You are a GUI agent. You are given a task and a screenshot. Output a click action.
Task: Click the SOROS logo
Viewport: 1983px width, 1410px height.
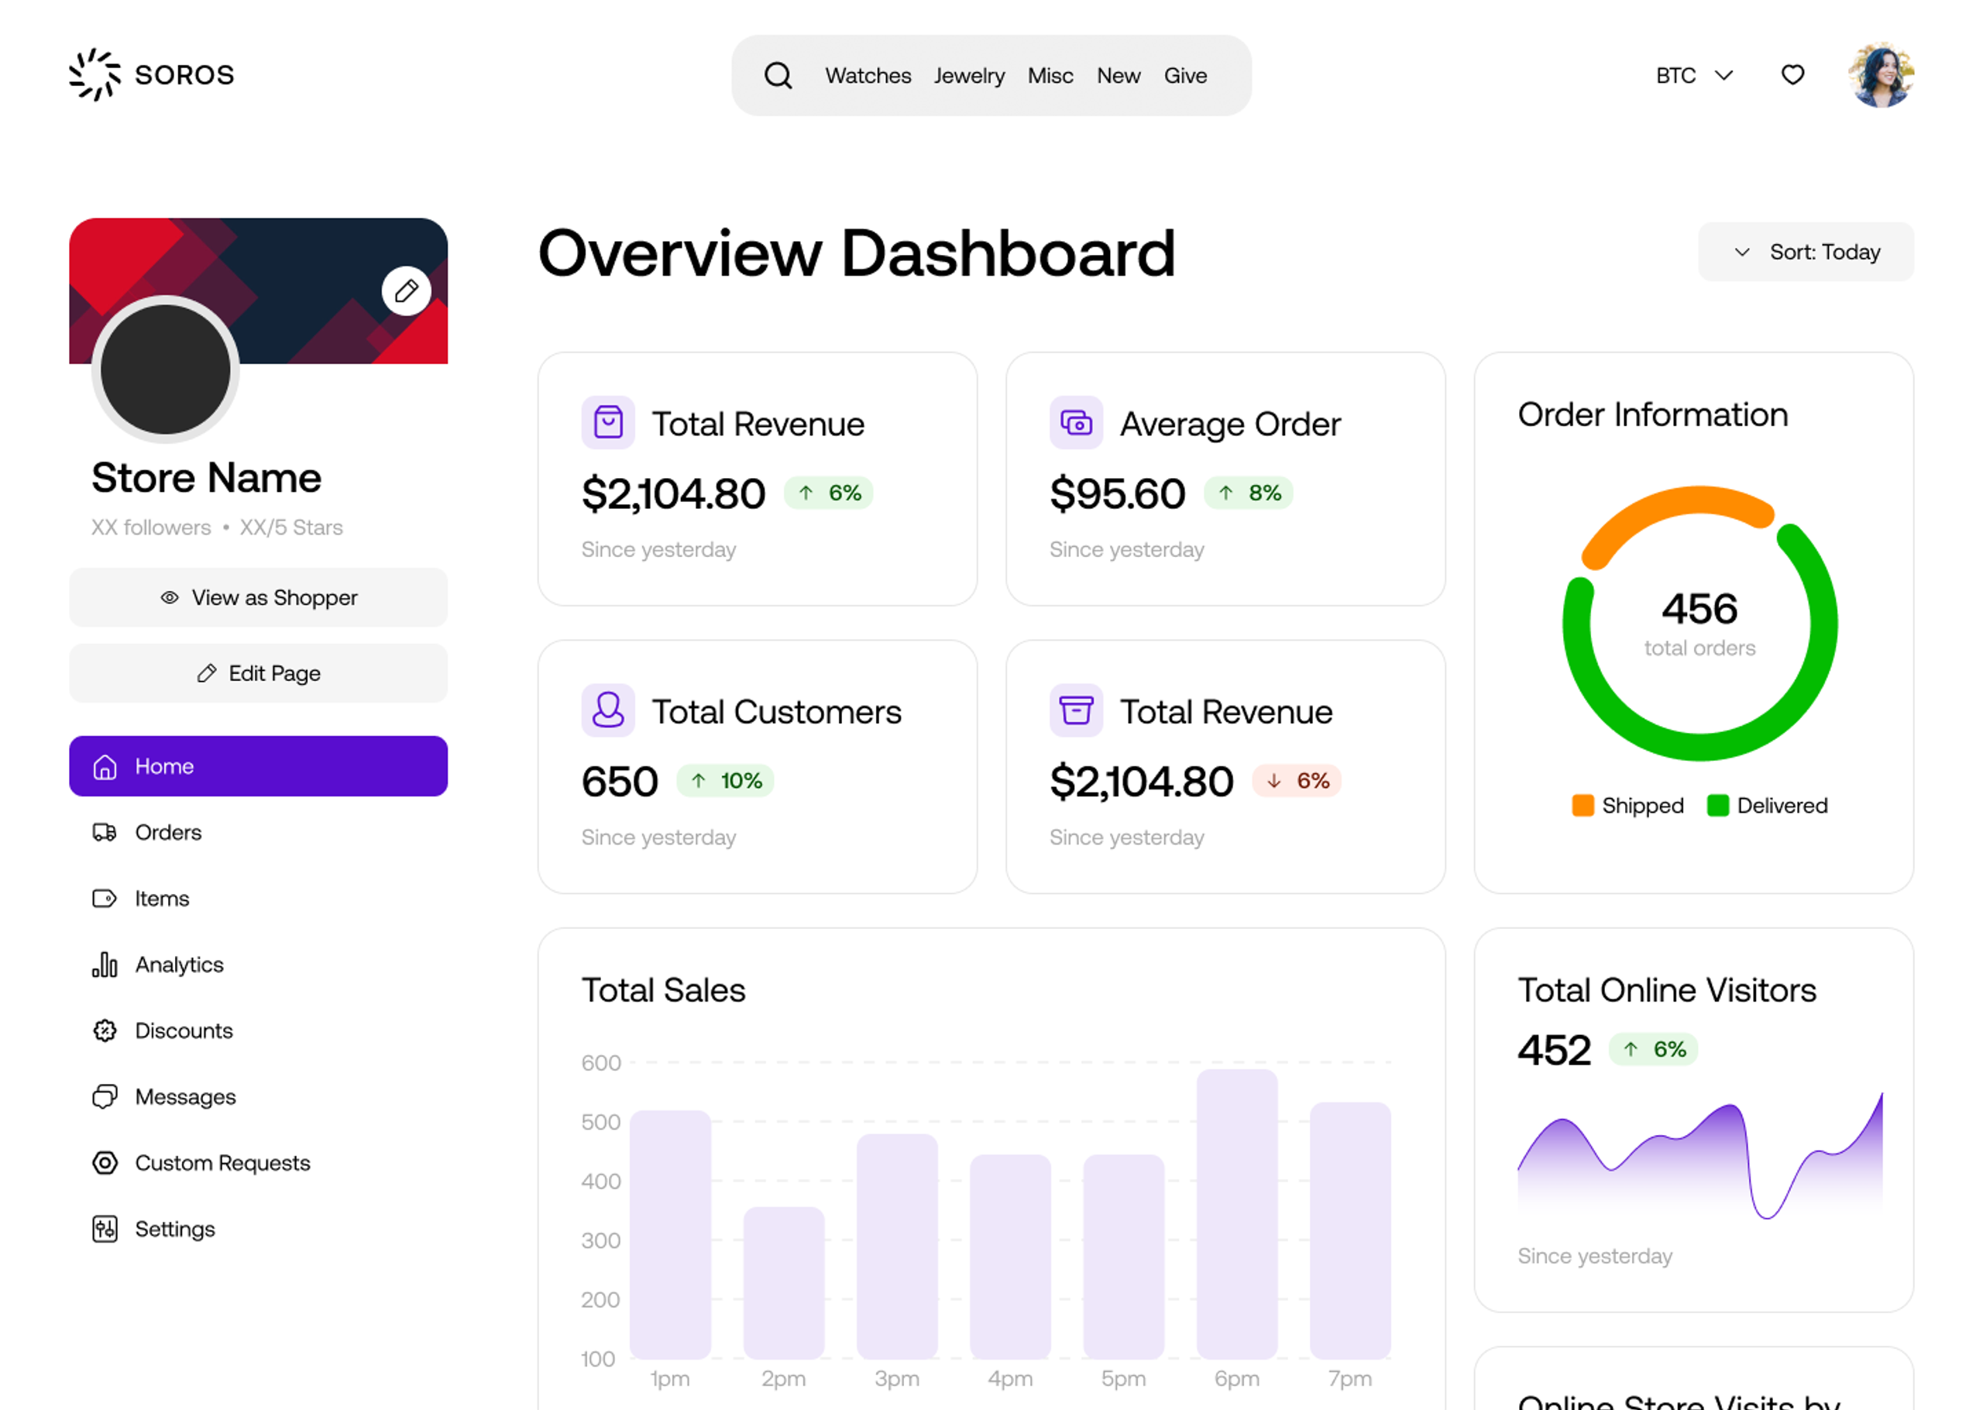[x=152, y=74]
